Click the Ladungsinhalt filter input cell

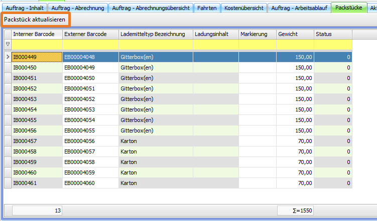pyautogui.click(x=216, y=44)
